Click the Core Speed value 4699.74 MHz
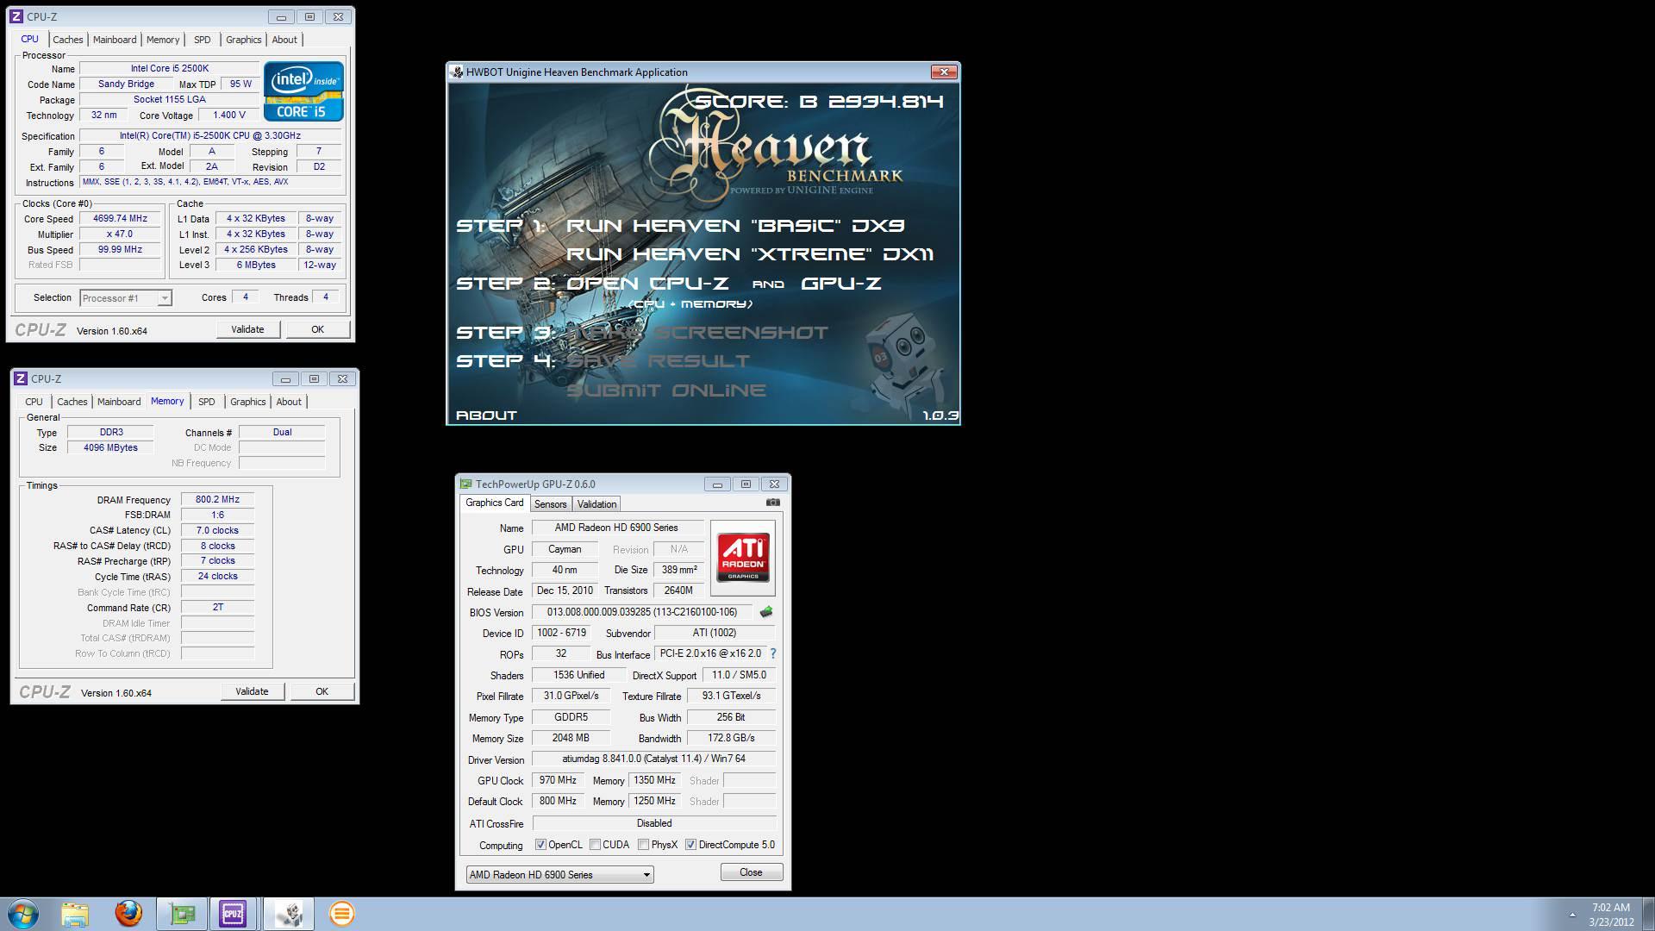This screenshot has width=1655, height=931. tap(121, 219)
